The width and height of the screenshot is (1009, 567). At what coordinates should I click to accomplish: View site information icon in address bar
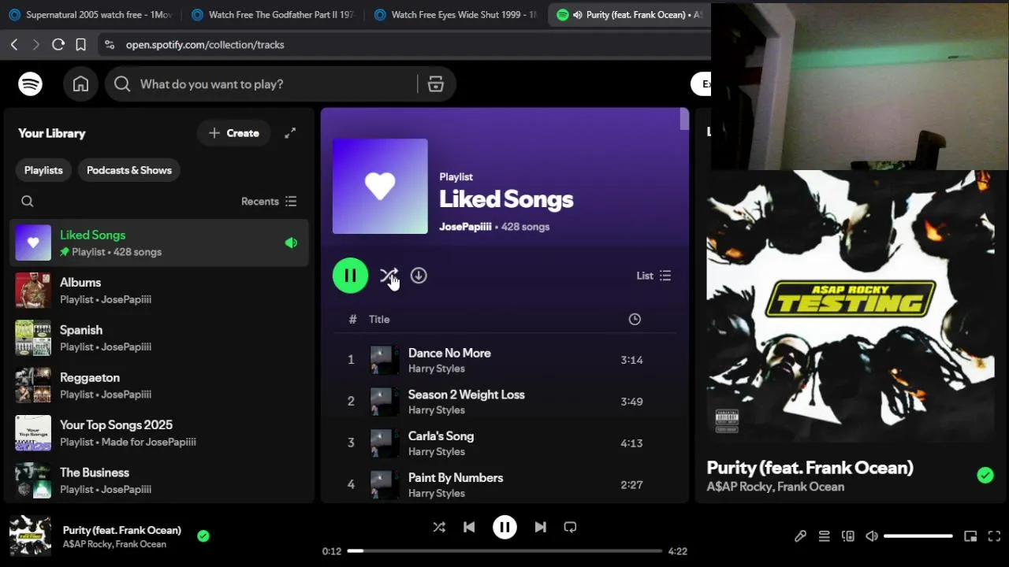pos(110,45)
